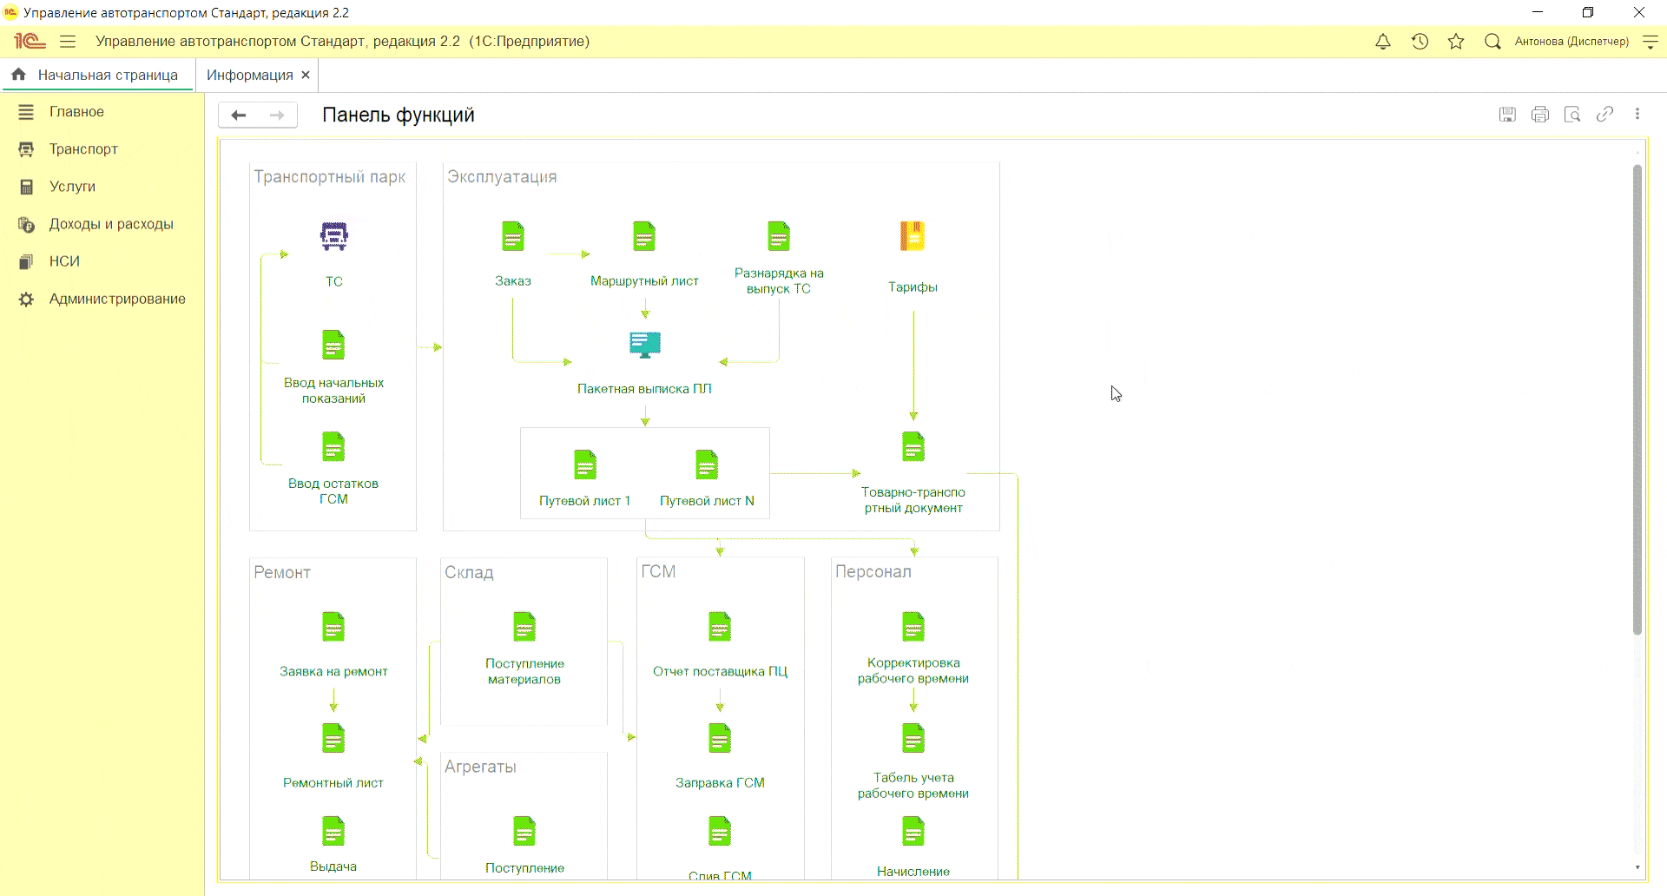Open the Ввод остатков ГСМ document icon
This screenshot has height=896, width=1667.
click(x=333, y=446)
